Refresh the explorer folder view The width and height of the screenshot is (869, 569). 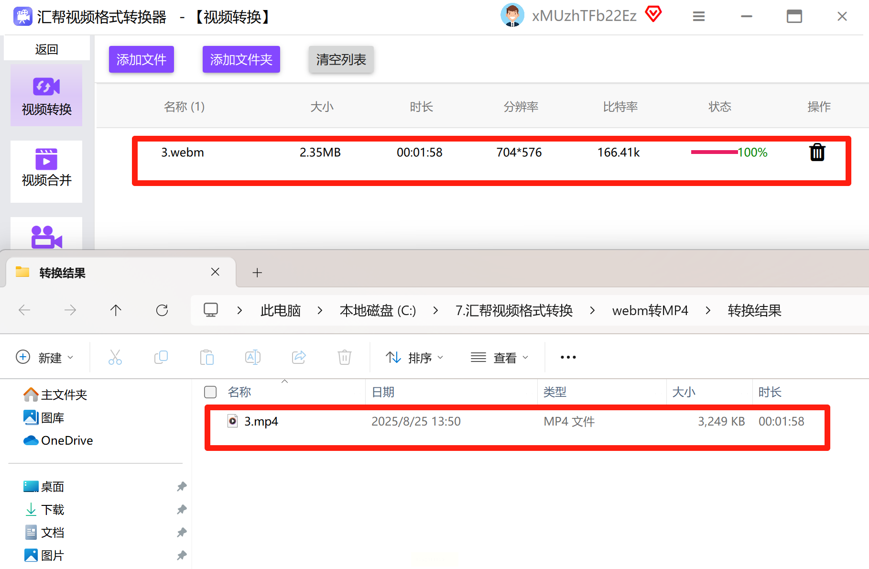pyautogui.click(x=162, y=310)
